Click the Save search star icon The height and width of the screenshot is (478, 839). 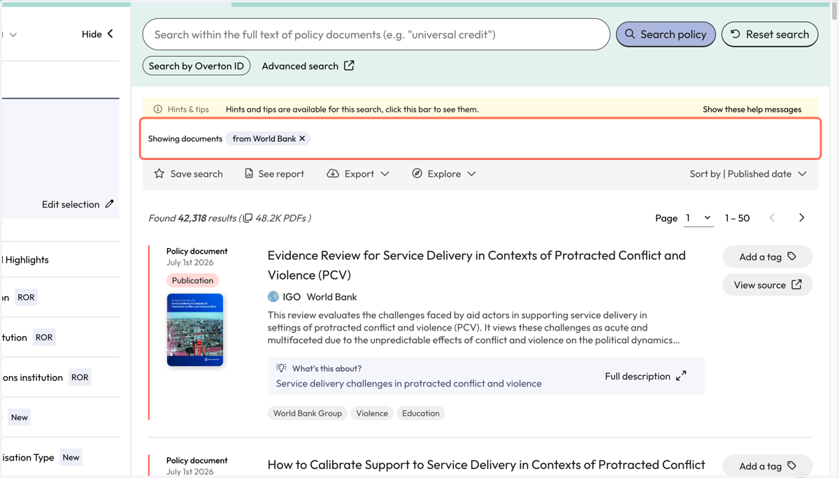[159, 173]
